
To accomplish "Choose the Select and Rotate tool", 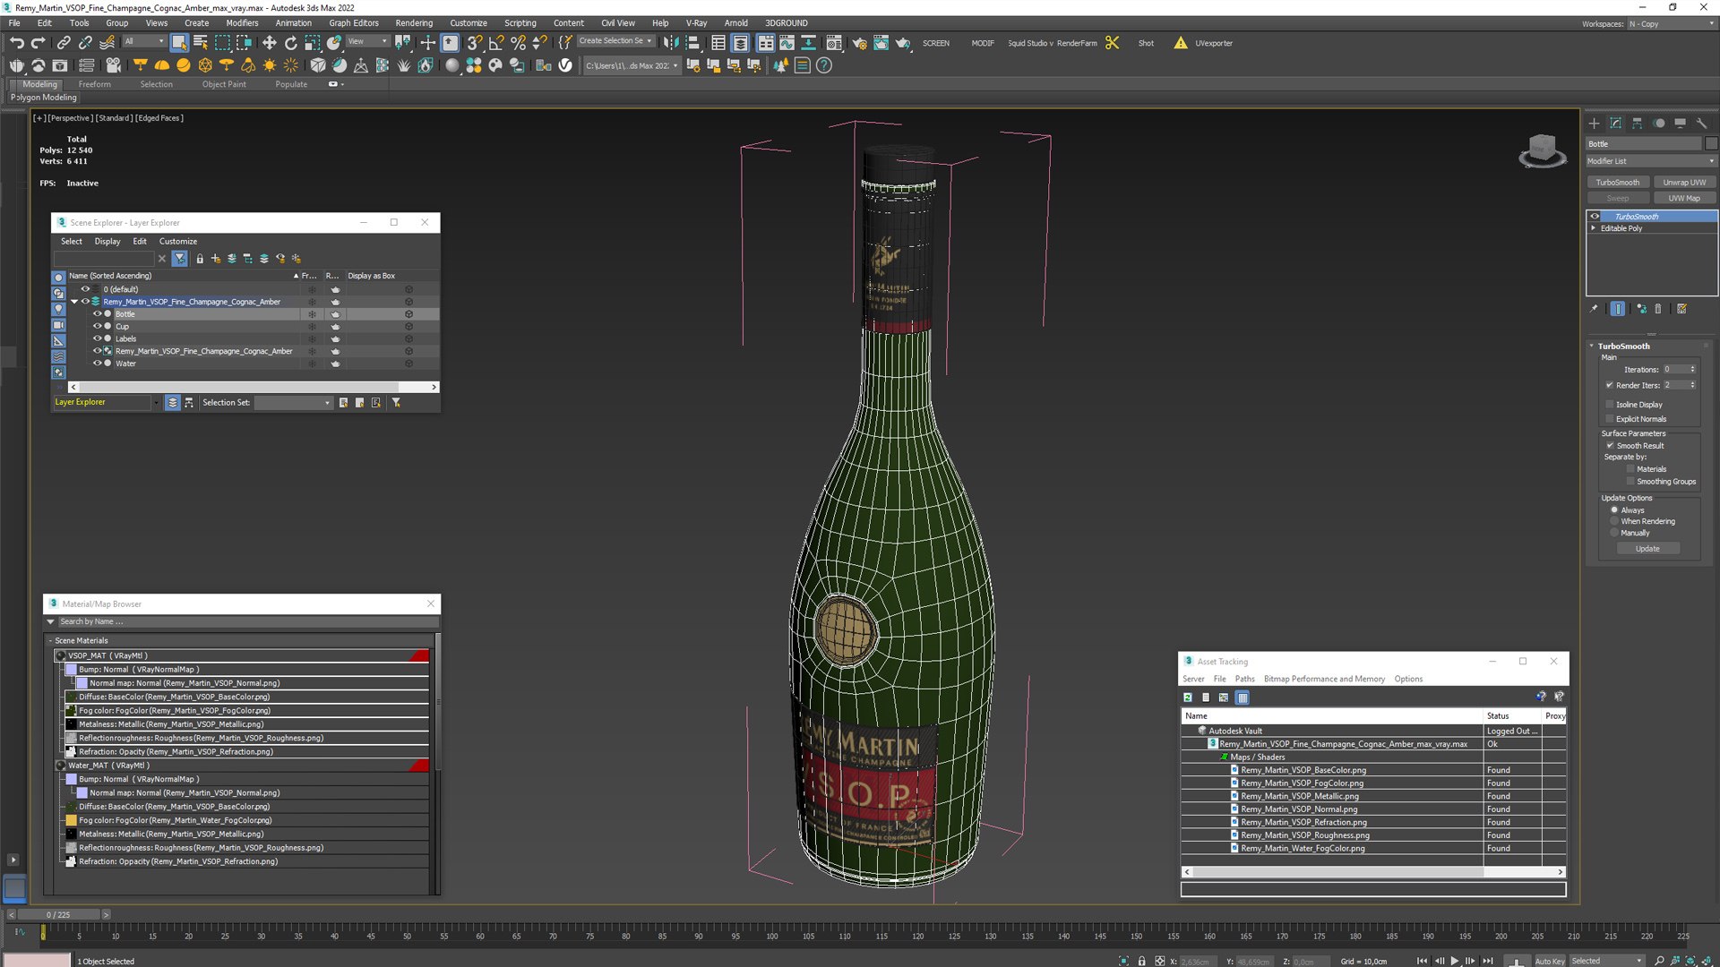I will coord(290,42).
